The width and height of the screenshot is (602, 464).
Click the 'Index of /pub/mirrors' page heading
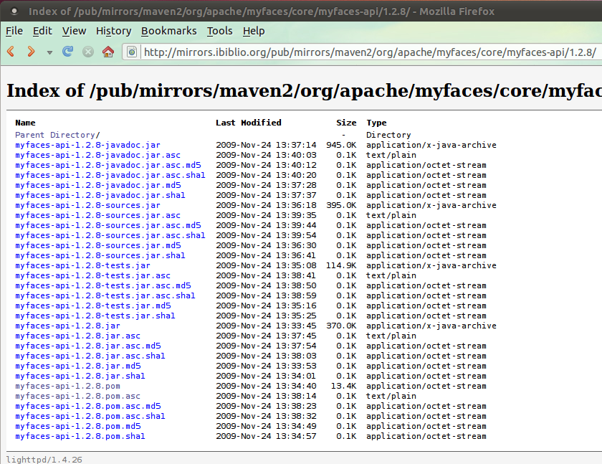304,90
